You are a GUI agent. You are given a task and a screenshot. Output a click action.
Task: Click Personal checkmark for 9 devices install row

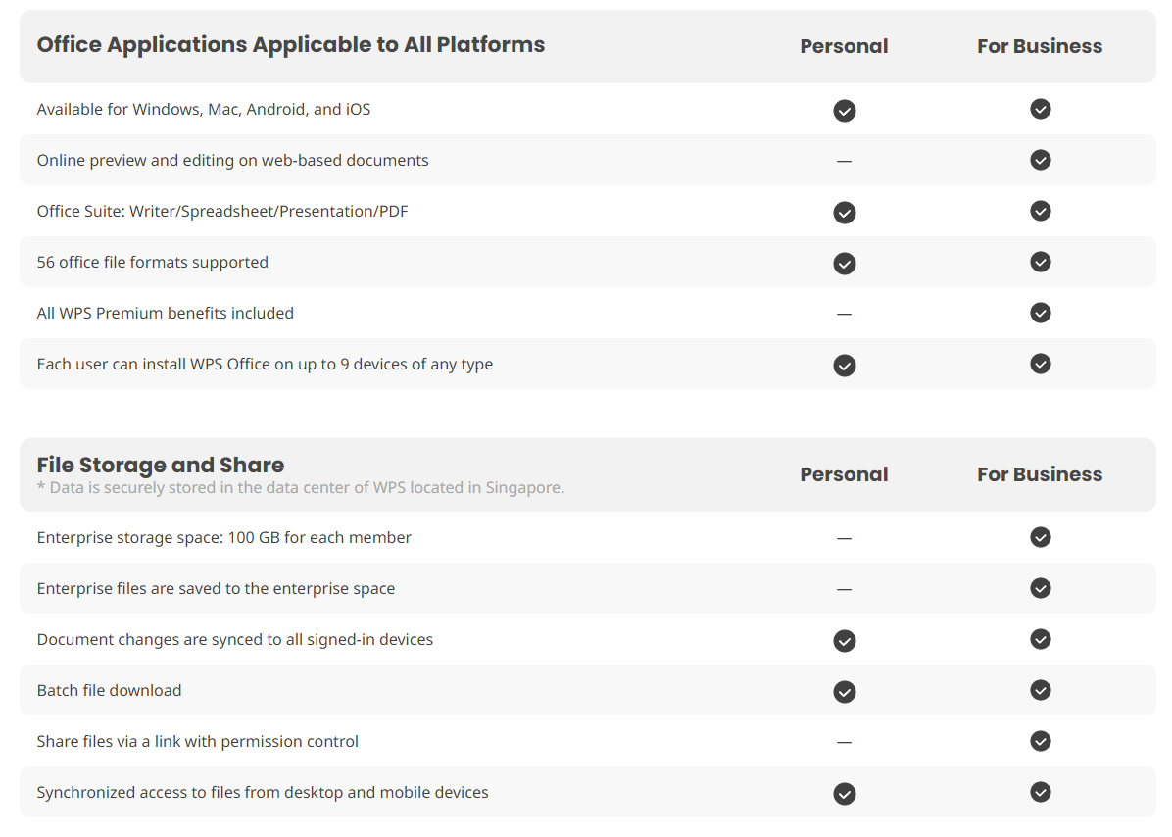pos(844,366)
